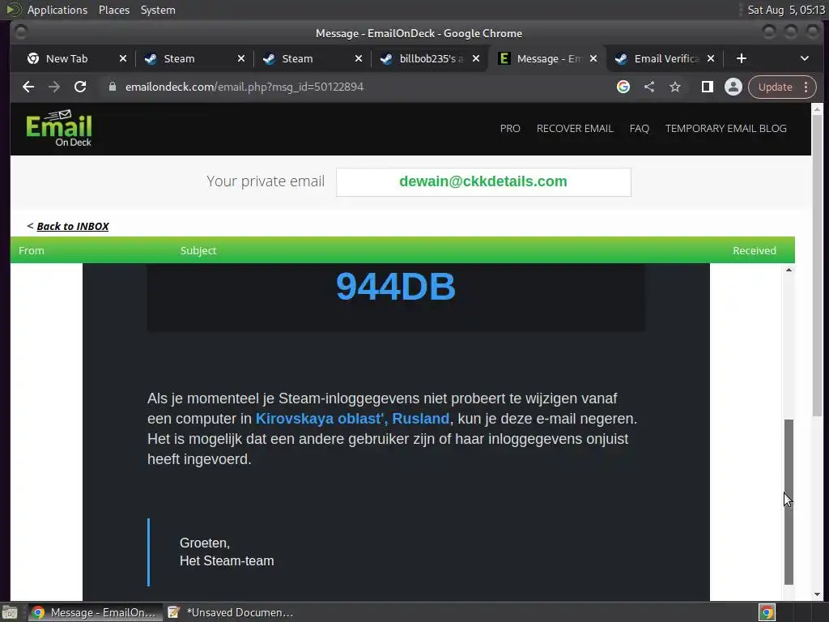The width and height of the screenshot is (829, 622).
Task: Open the three-dot Chrome menu
Action: (x=806, y=87)
